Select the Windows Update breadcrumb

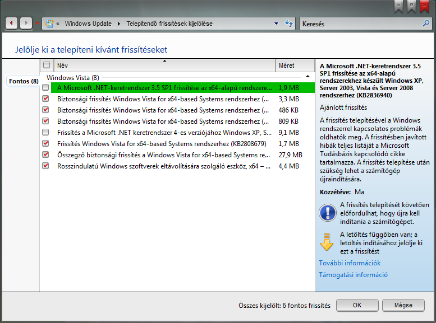[88, 24]
